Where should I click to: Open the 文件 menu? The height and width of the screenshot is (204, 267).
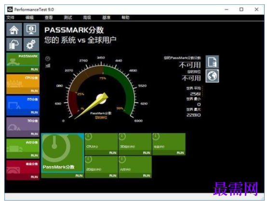[11, 17]
